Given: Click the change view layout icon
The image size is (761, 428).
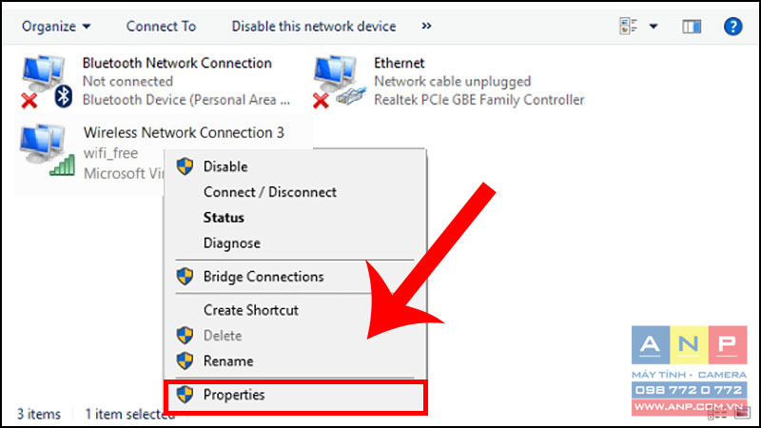Looking at the screenshot, I should 628,27.
